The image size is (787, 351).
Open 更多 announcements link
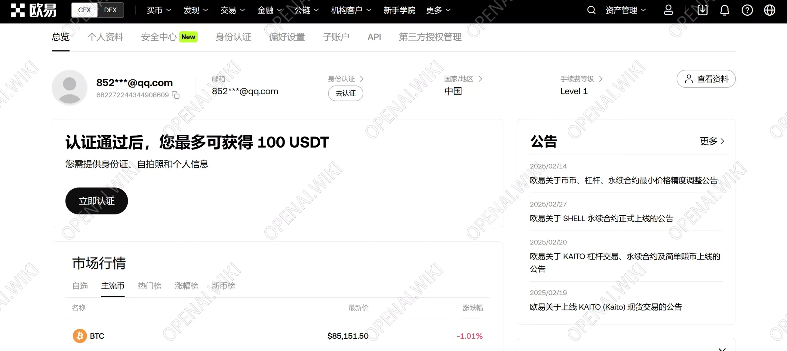712,141
